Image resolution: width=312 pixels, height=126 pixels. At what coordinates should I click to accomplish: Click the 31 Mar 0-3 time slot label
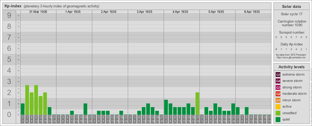coord(23,119)
